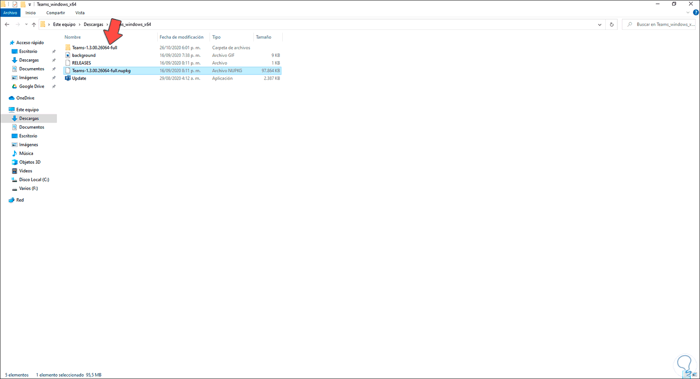Click the date 26/10/2020 6:01 p. m.
Image resolution: width=700 pixels, height=379 pixels.
point(180,48)
